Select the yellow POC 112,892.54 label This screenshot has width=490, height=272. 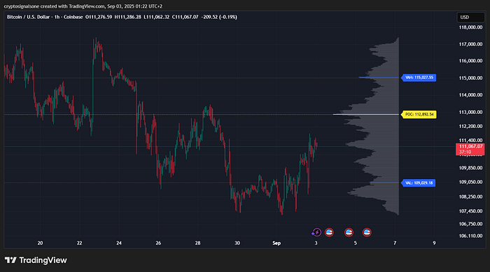(419, 115)
